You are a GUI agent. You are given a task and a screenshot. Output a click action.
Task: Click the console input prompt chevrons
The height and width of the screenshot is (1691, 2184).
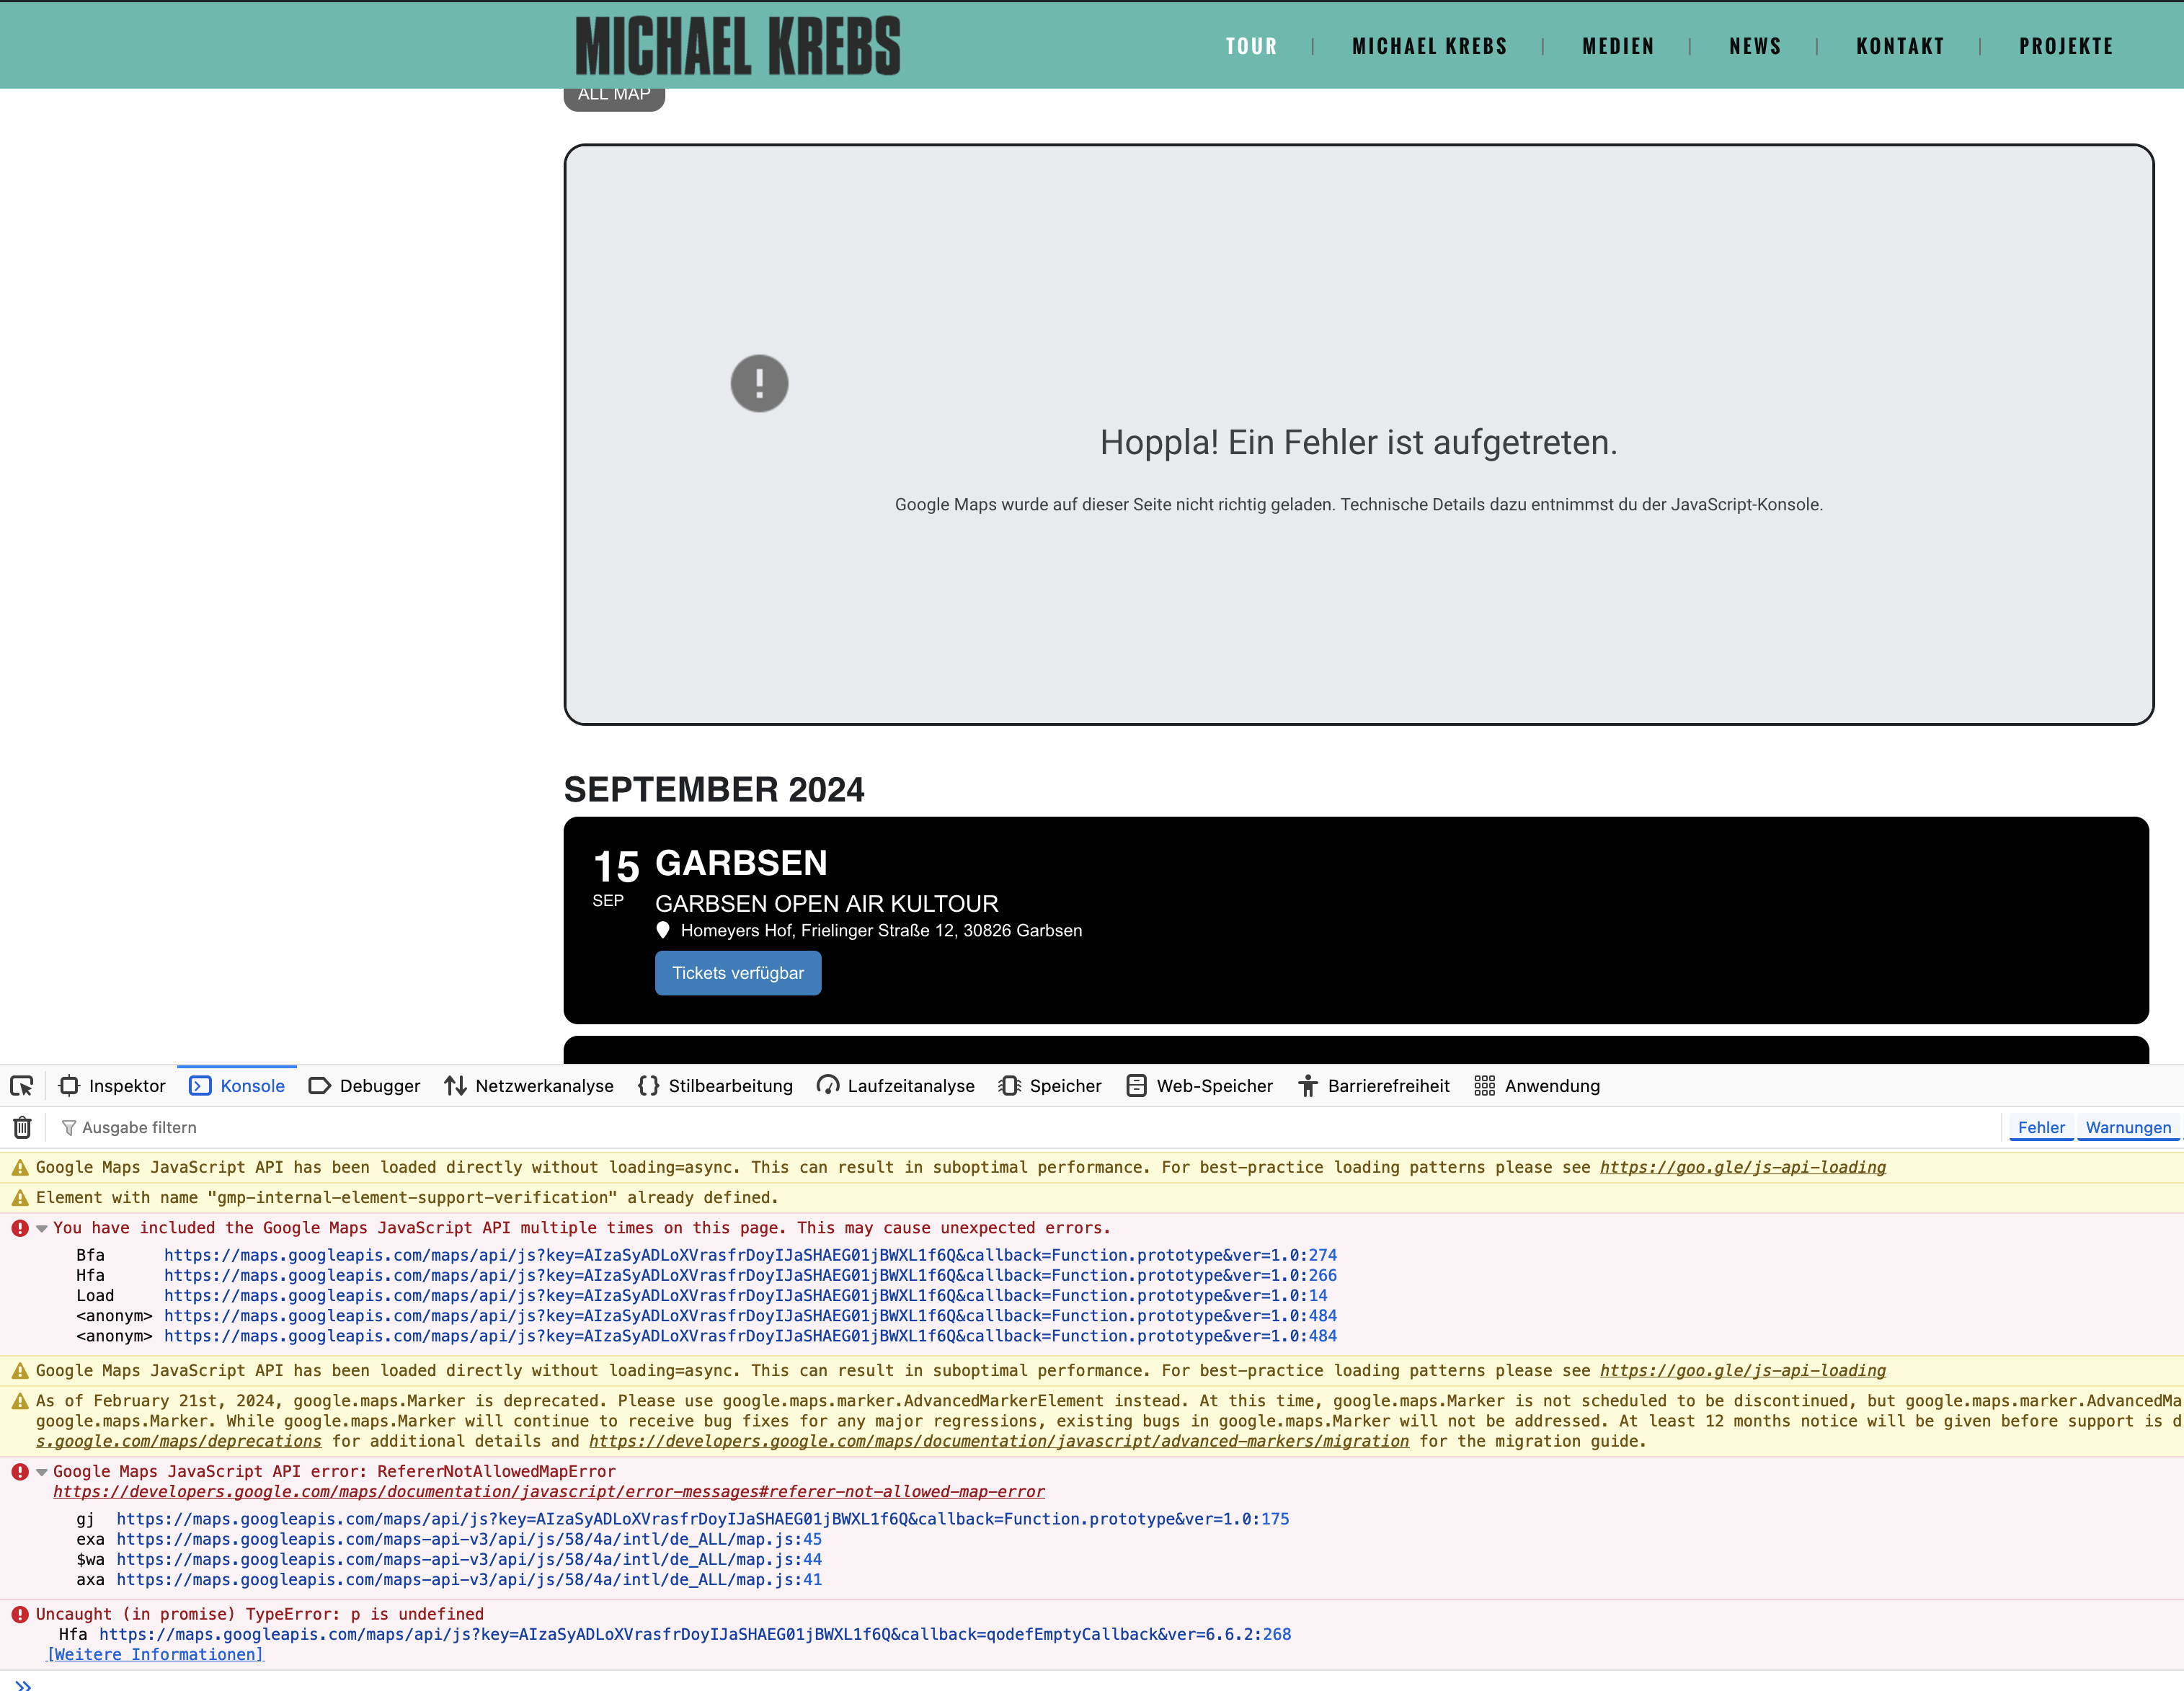[x=23, y=1685]
